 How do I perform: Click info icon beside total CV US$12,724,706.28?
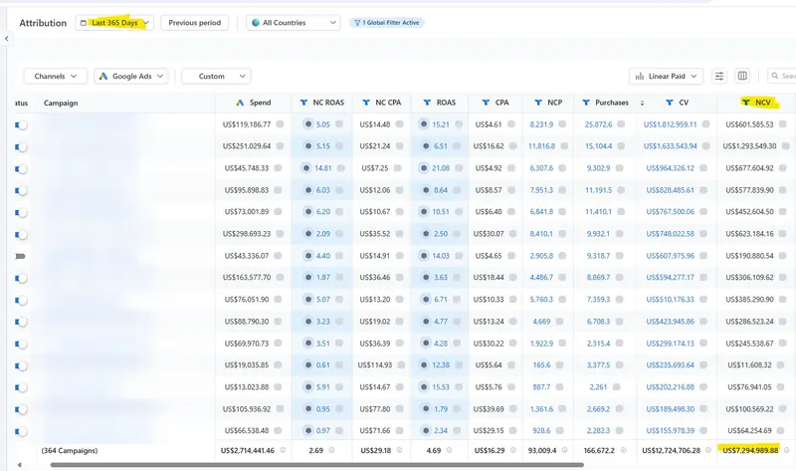(708, 450)
